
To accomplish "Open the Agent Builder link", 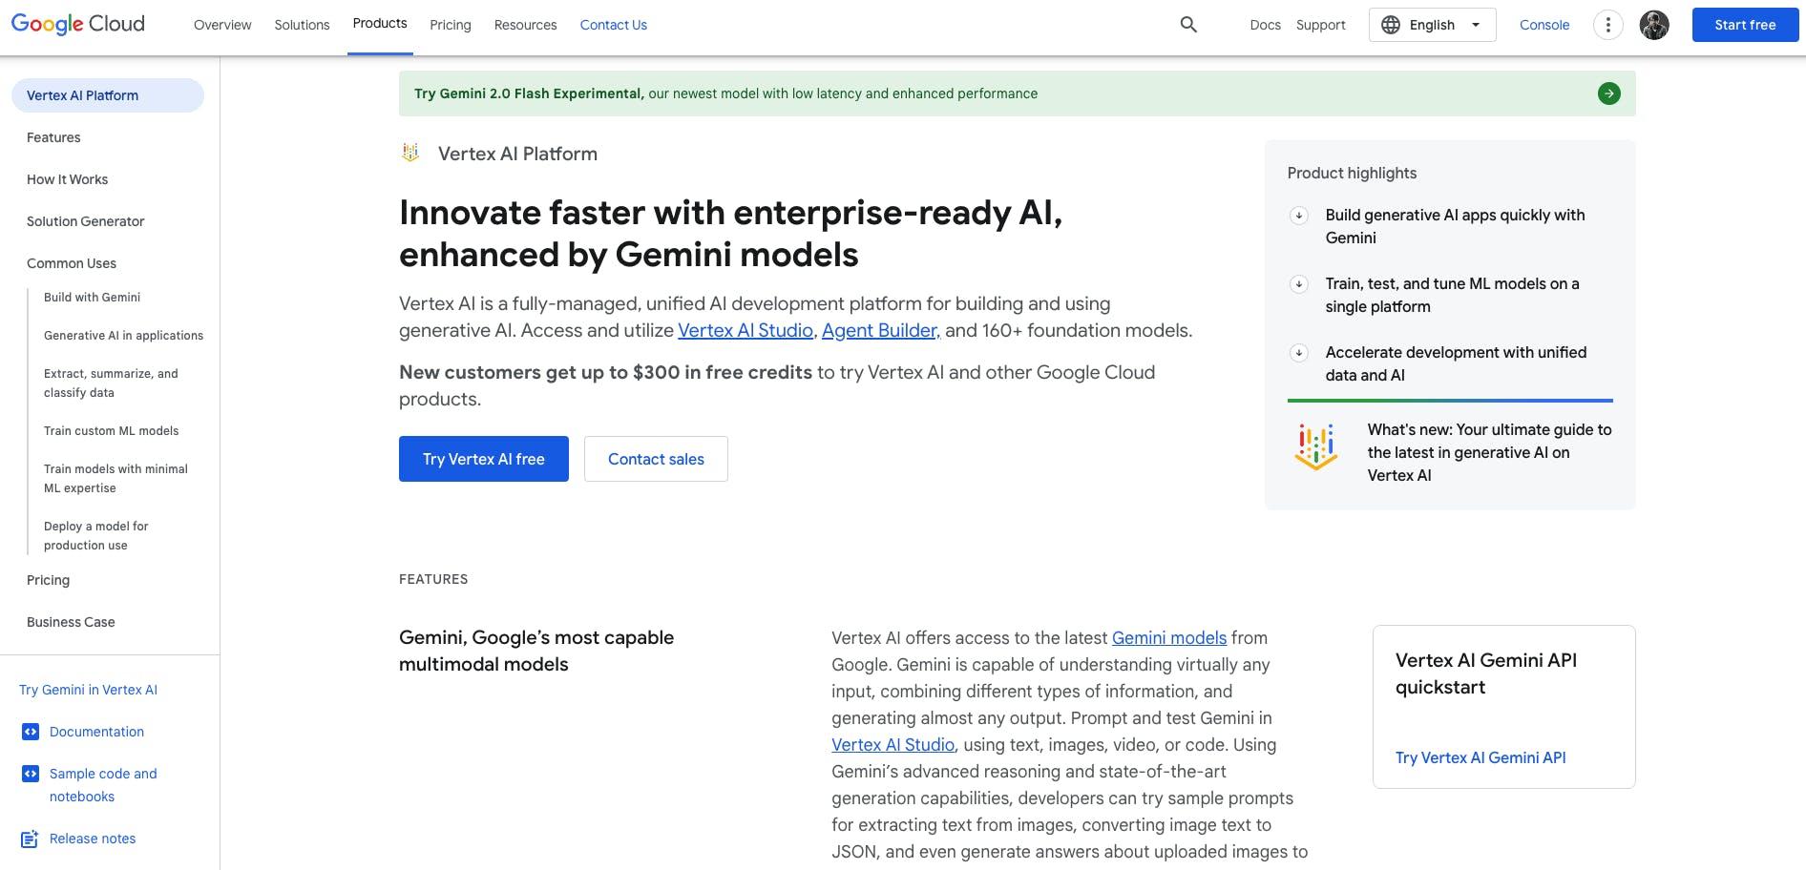I will click(881, 330).
